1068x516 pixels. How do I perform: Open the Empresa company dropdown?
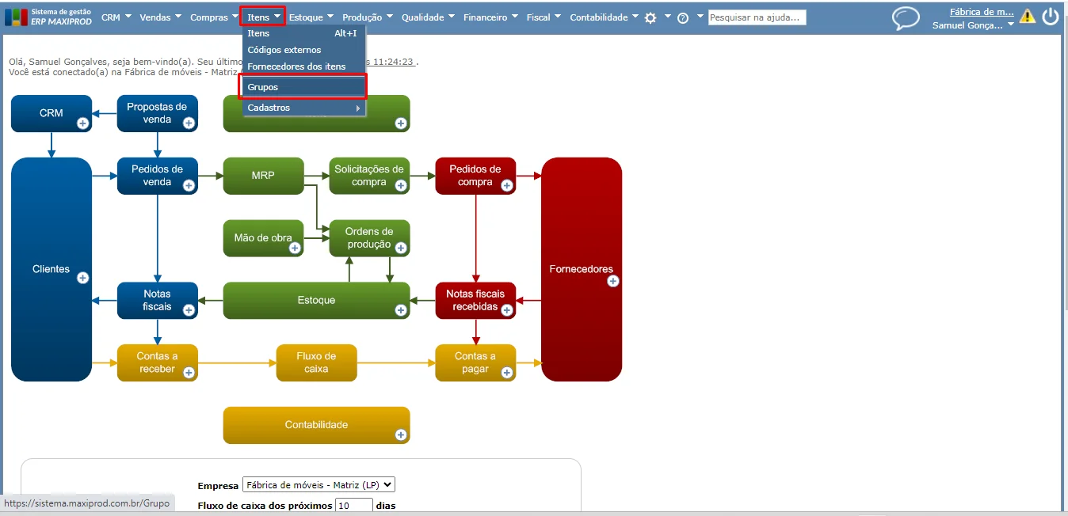(318, 485)
